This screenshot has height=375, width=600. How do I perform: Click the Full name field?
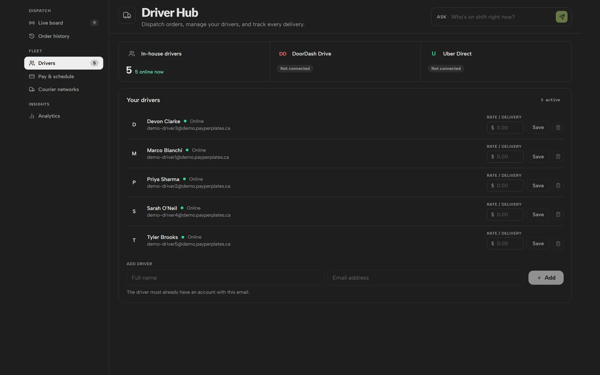[225, 278]
